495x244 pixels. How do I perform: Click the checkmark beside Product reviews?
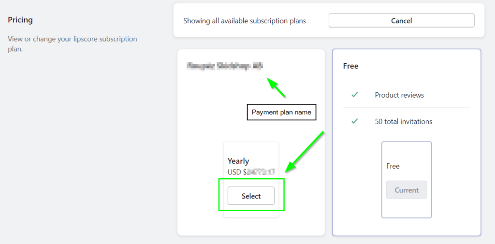(x=354, y=95)
